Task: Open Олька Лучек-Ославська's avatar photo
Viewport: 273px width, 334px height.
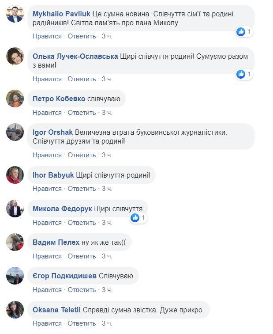Action: click(x=15, y=56)
